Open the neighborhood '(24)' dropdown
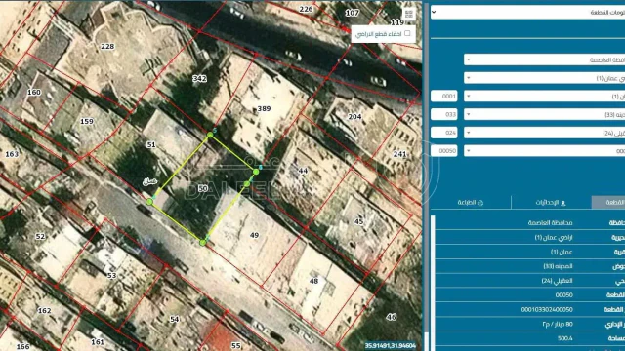The width and height of the screenshot is (625, 351). [545, 133]
